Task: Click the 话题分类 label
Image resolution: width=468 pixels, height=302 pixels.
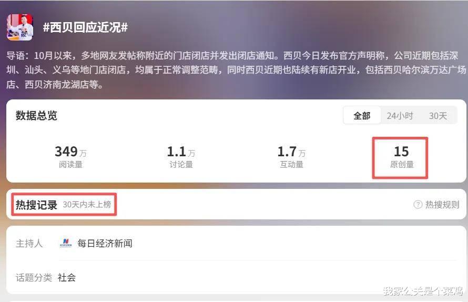Action: point(34,277)
